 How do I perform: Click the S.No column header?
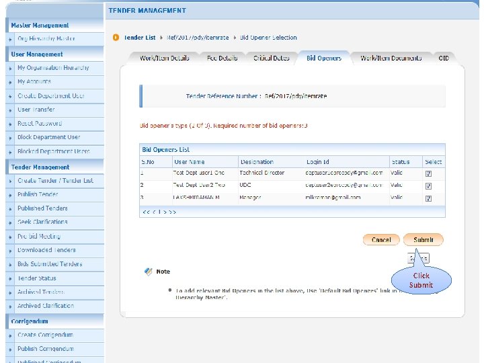click(x=147, y=162)
